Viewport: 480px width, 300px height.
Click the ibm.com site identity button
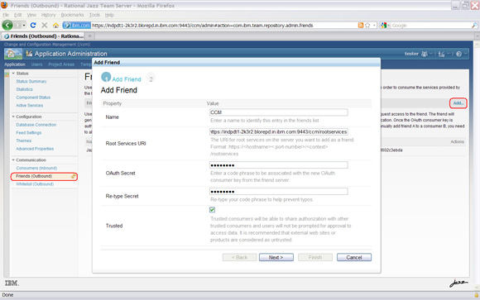(76, 26)
